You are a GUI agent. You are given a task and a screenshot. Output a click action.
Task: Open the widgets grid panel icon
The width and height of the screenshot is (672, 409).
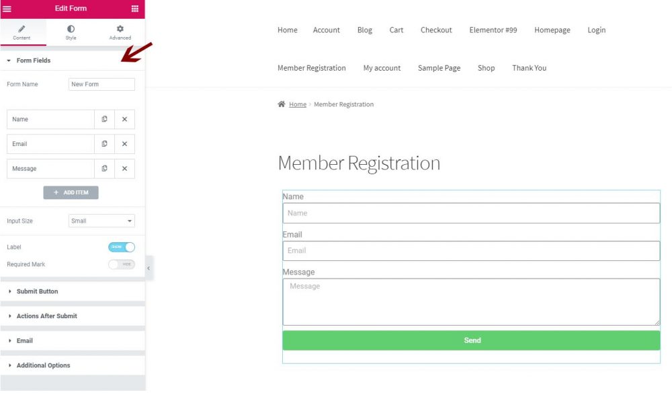135,9
